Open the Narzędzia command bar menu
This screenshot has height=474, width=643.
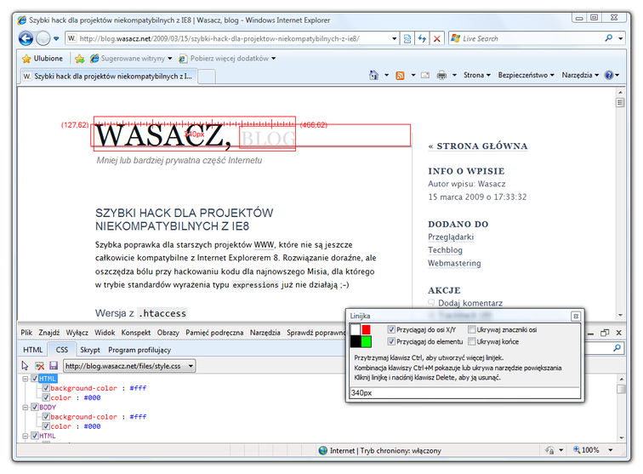(580, 75)
